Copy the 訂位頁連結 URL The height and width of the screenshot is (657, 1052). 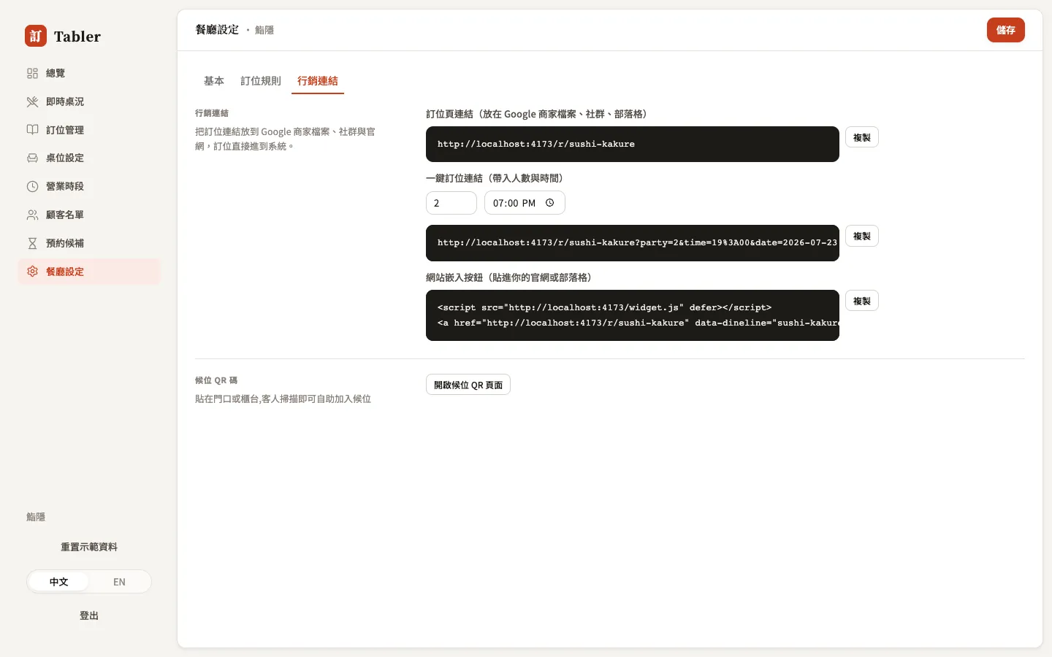862,137
